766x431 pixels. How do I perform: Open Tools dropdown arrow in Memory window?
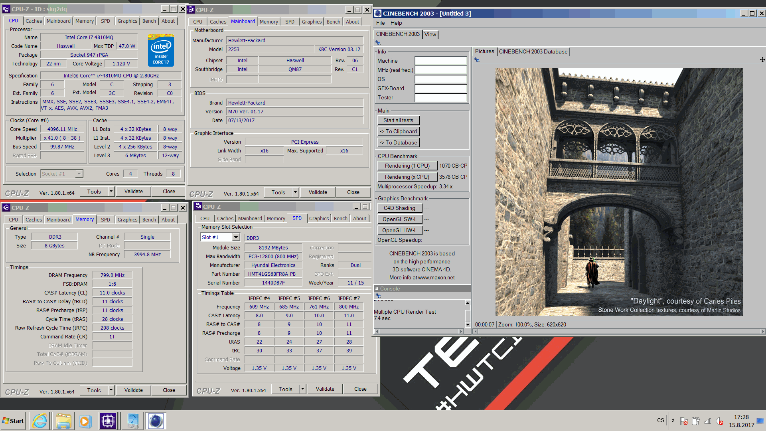click(111, 390)
